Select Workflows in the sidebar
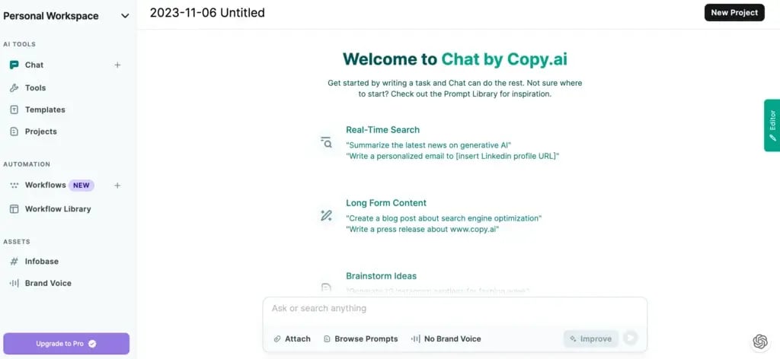The image size is (780, 359). click(x=45, y=186)
